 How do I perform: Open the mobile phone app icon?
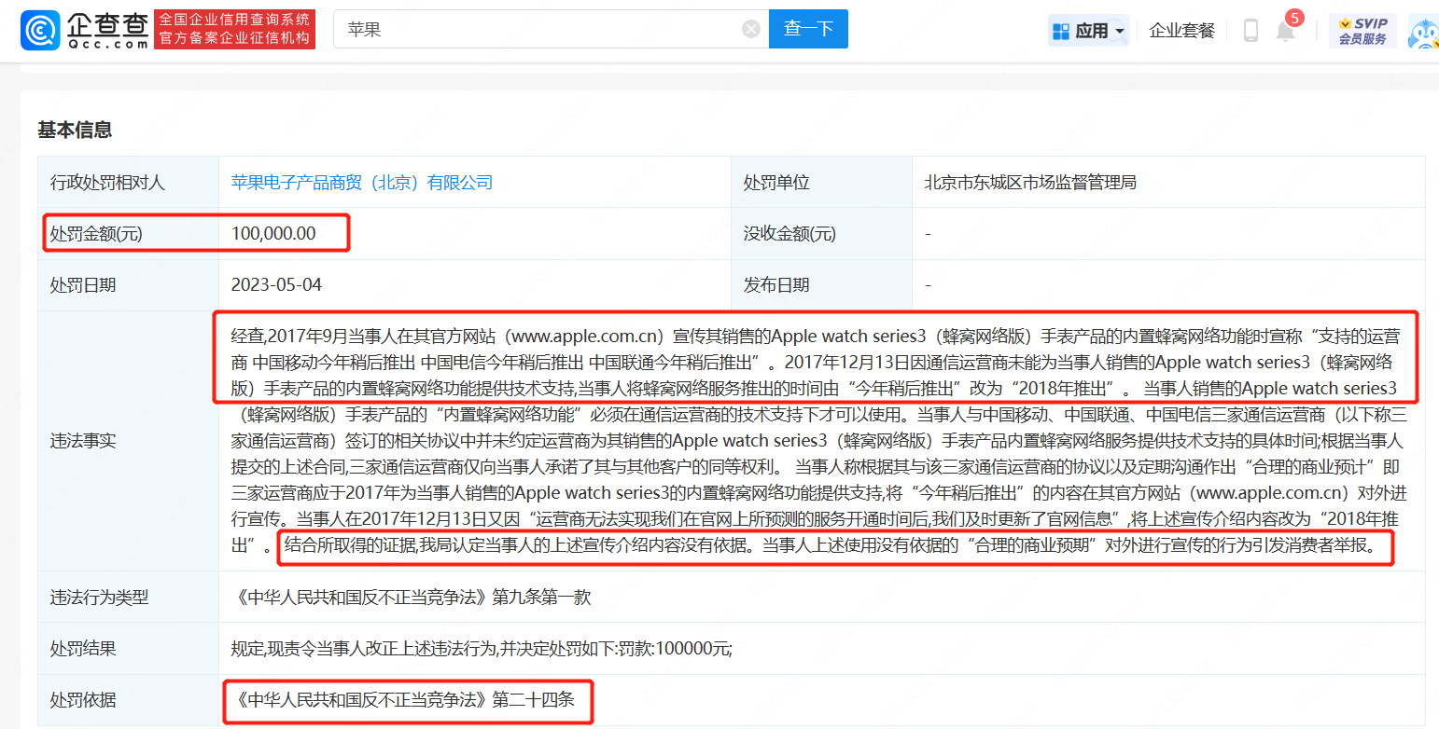coord(1250,31)
